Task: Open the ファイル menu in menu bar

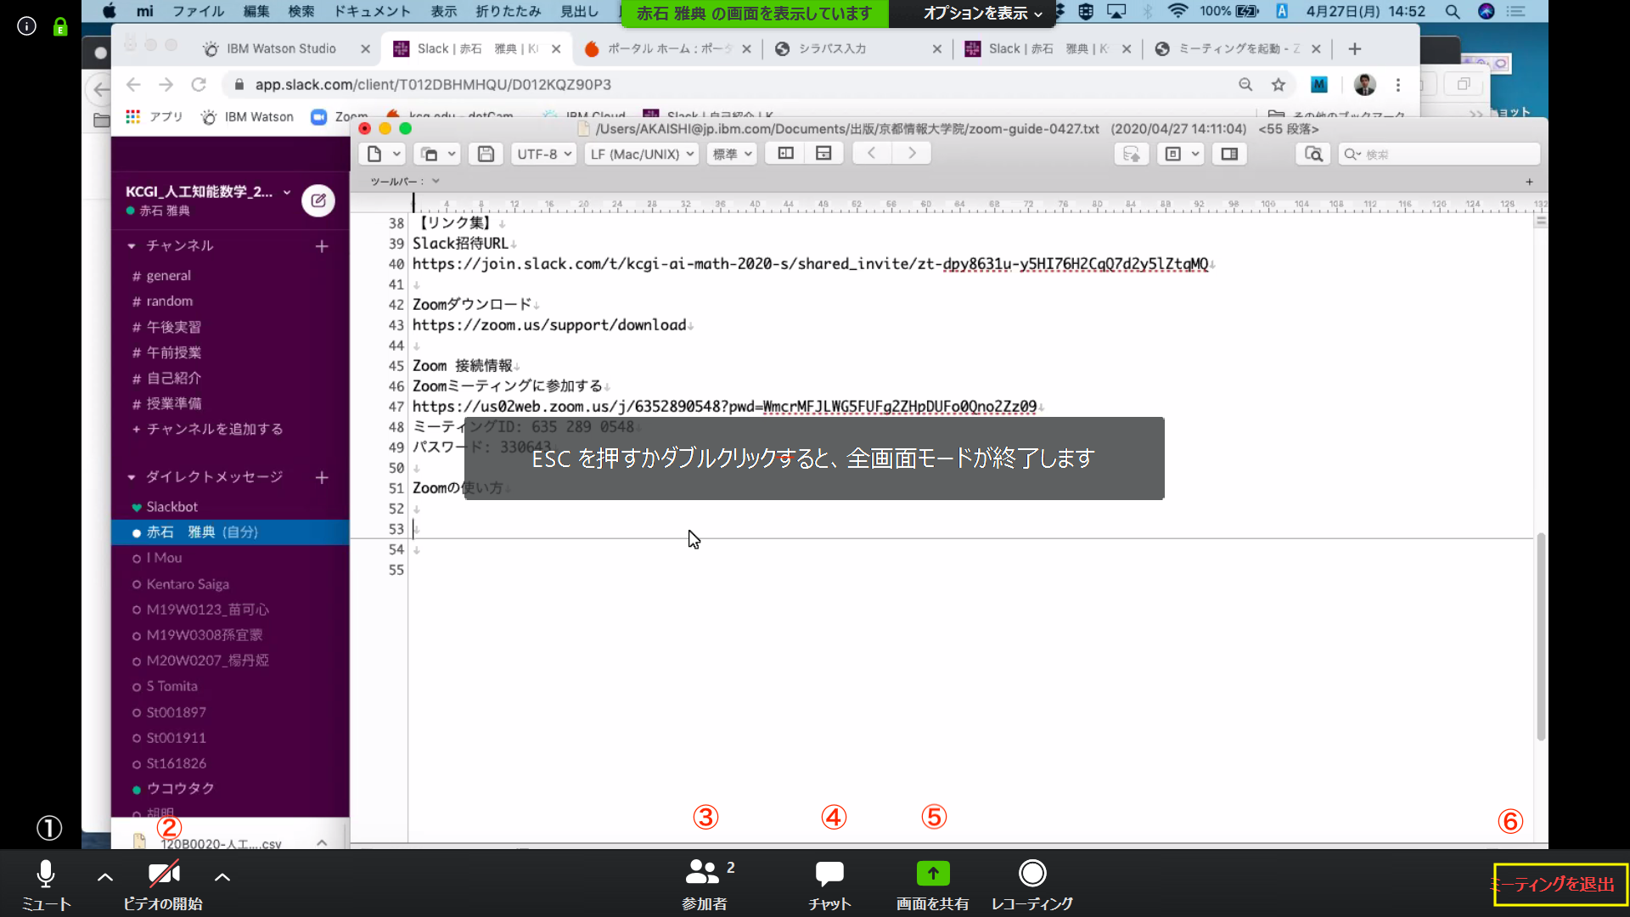Action: [x=198, y=12]
